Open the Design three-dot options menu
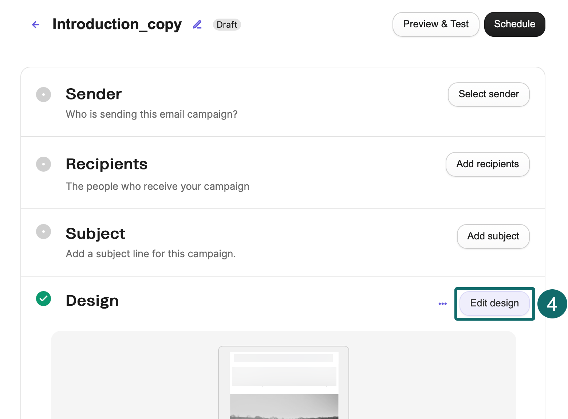Screen dimensions: 568x419 (x=442, y=304)
